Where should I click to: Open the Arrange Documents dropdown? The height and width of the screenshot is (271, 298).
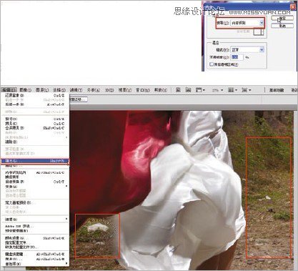[232, 90]
